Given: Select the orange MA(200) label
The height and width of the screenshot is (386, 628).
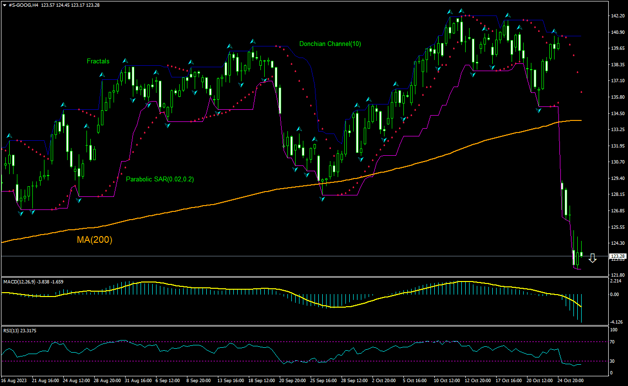Looking at the screenshot, I should click(x=94, y=240).
